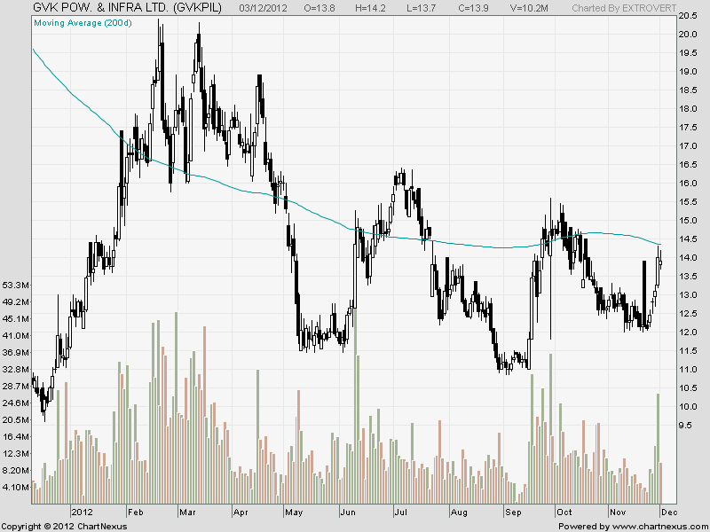Click the Dec marker on the time axis
Image resolution: width=710 pixels, height=532 pixels.
pos(668,512)
